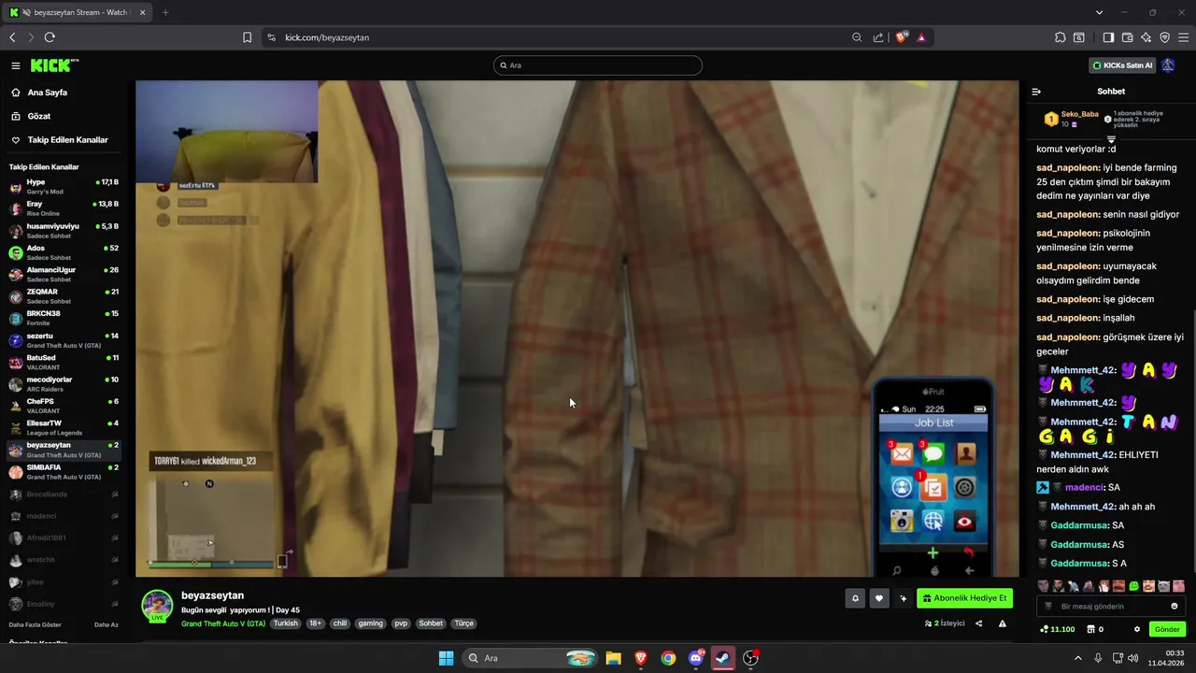
Task: Click the green emote in the quick emote row
Action: coord(1133,586)
